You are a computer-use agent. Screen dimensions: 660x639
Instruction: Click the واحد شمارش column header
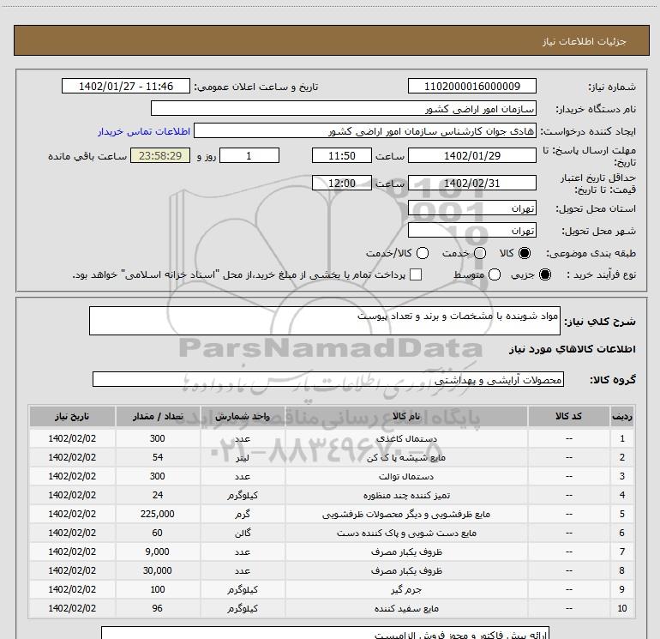[x=243, y=416]
